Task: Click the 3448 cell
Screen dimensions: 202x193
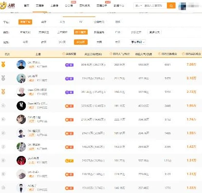Action: [167, 105]
